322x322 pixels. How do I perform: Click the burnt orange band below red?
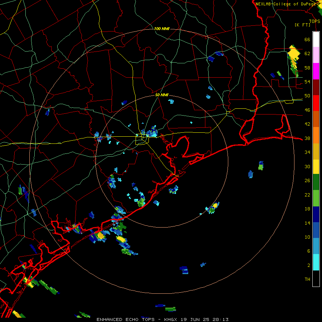coord(316,119)
